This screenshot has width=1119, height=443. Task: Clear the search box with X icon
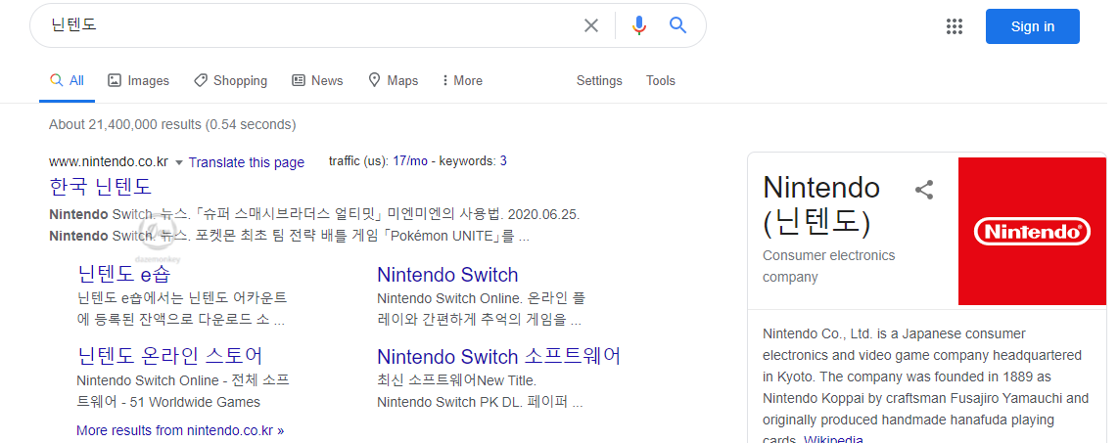pyautogui.click(x=591, y=25)
